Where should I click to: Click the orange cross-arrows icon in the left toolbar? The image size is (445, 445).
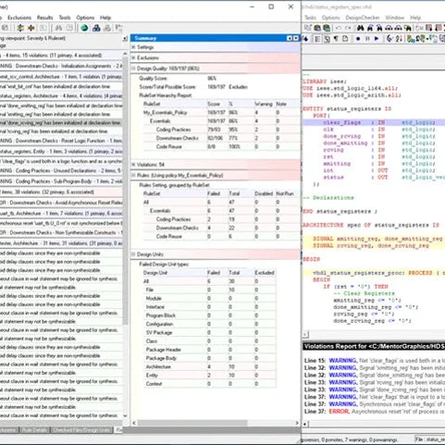coord(31,28)
